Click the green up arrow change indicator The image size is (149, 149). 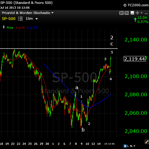point(135,20)
